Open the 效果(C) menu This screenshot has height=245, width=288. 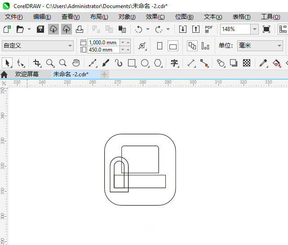tap(155, 17)
